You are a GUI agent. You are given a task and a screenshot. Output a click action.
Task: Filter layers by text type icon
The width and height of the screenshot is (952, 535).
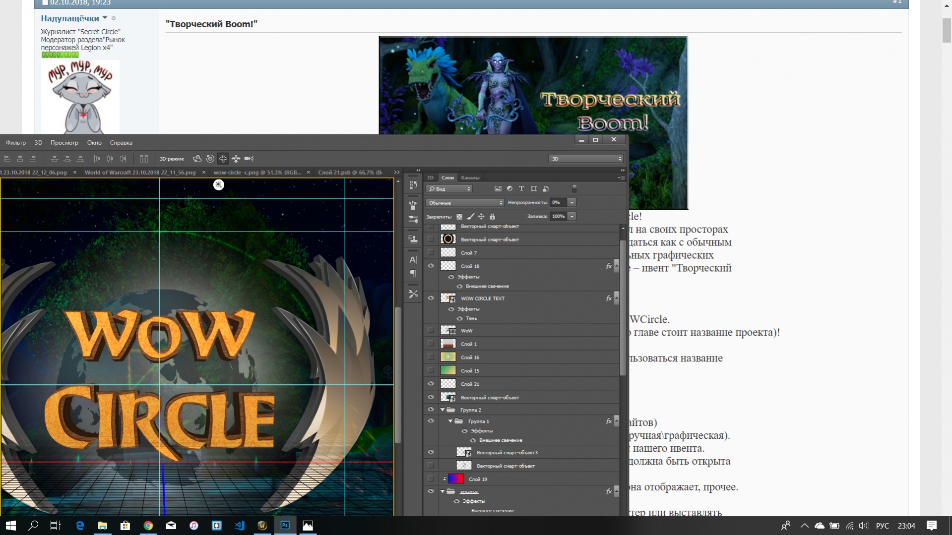pyautogui.click(x=521, y=189)
